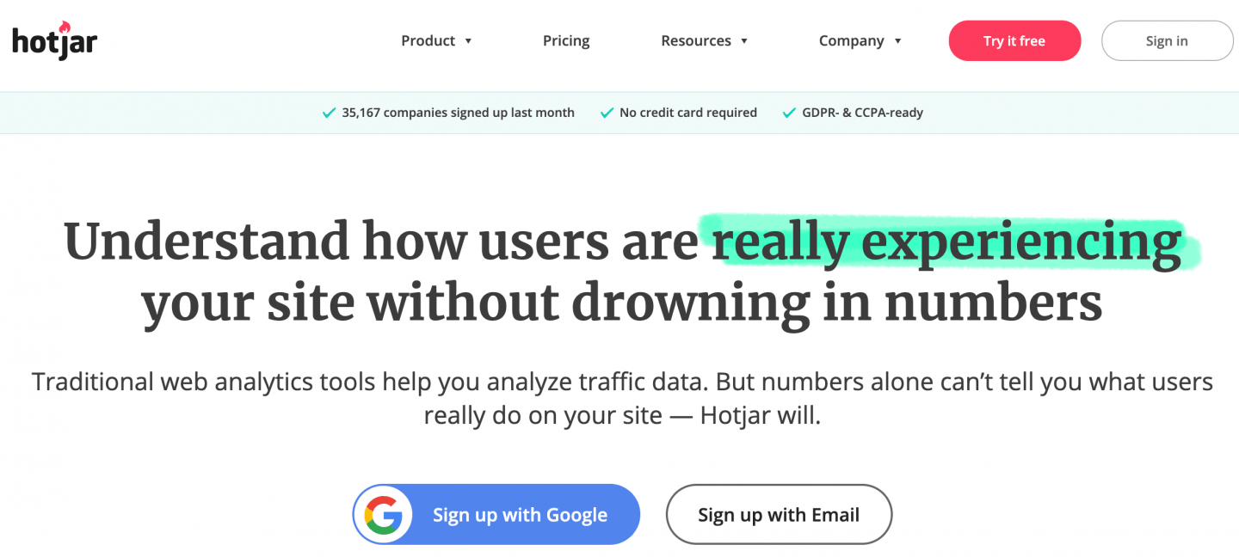This screenshot has height=557, width=1239.
Task: Click the 'GDPR- & CCPA-ready' text
Action: 862,113
